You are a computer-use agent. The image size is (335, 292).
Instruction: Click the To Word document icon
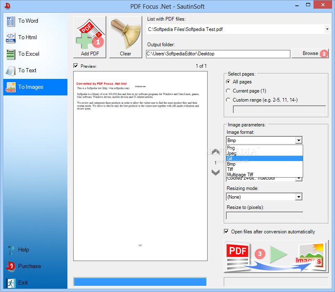(x=10, y=21)
